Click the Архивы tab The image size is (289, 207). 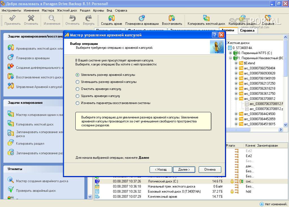pyautogui.click(x=228, y=30)
